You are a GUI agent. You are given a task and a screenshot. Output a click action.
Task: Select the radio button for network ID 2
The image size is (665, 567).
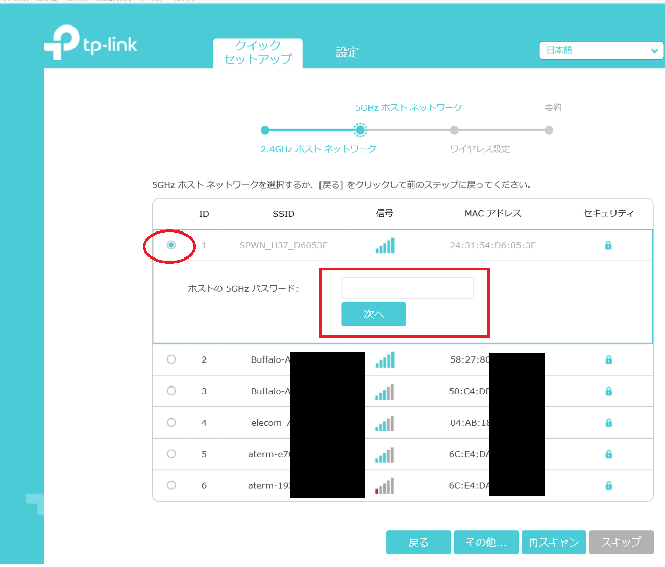coord(171,359)
